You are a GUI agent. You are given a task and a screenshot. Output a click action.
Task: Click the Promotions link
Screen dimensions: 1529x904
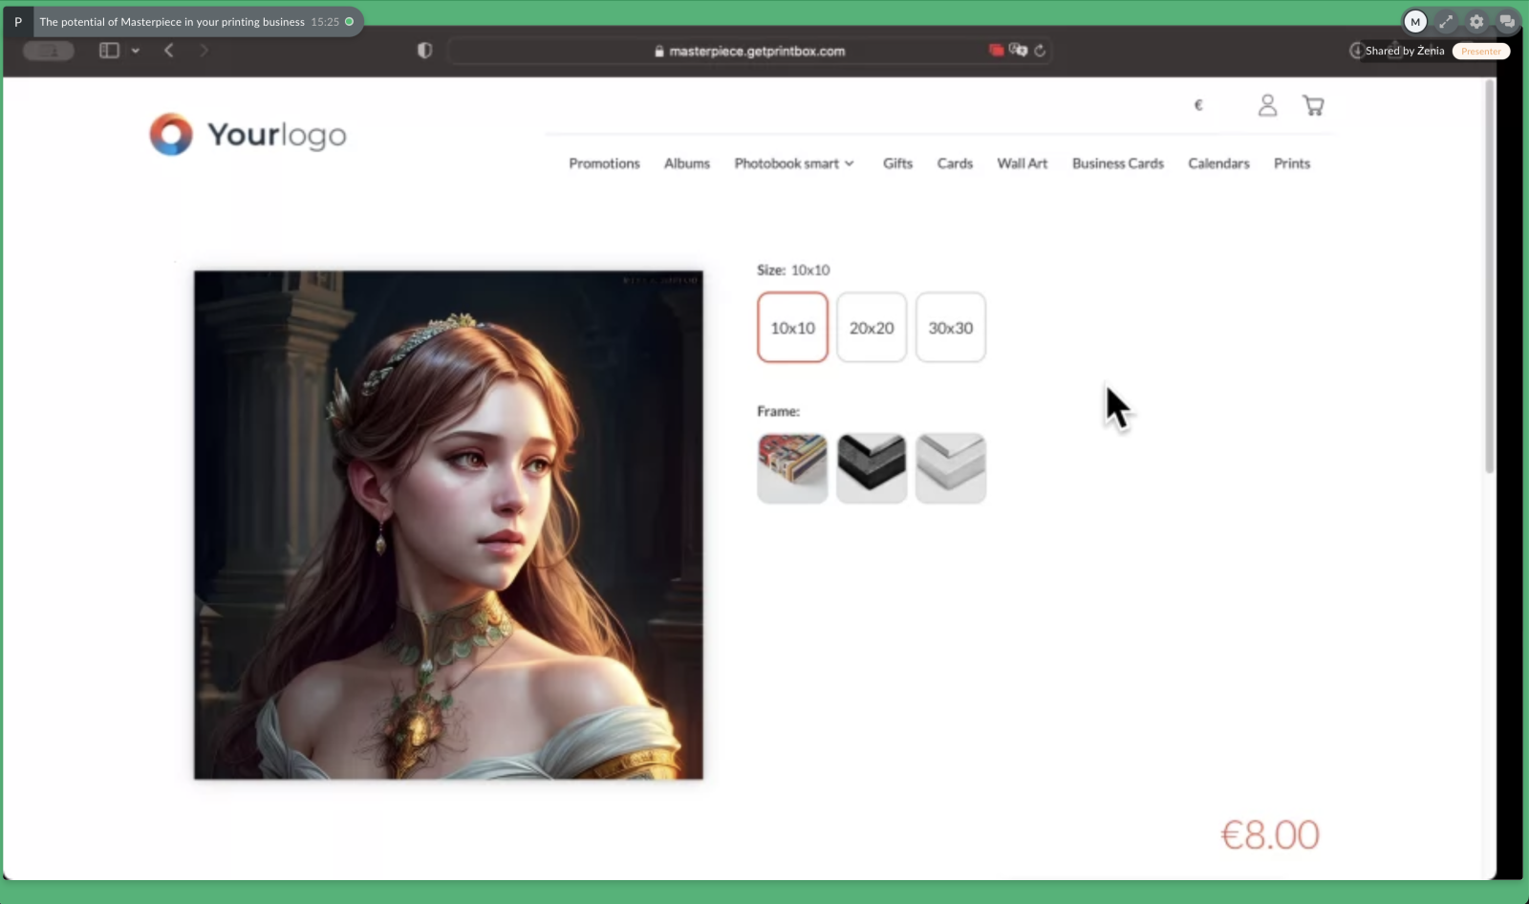click(604, 163)
